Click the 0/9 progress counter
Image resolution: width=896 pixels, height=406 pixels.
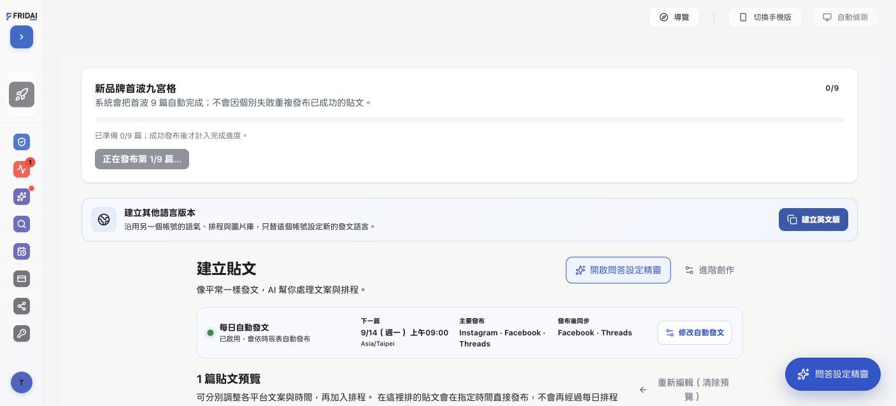tap(832, 88)
